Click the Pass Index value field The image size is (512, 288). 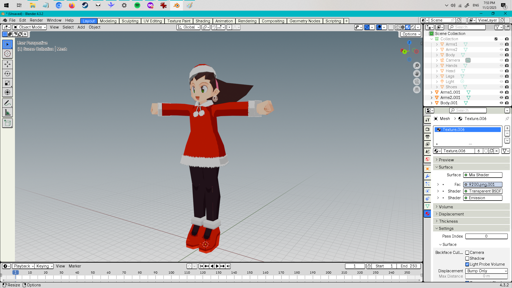(x=486, y=236)
